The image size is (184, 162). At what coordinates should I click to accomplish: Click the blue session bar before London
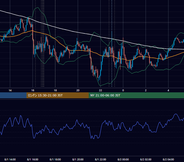coord(13,95)
